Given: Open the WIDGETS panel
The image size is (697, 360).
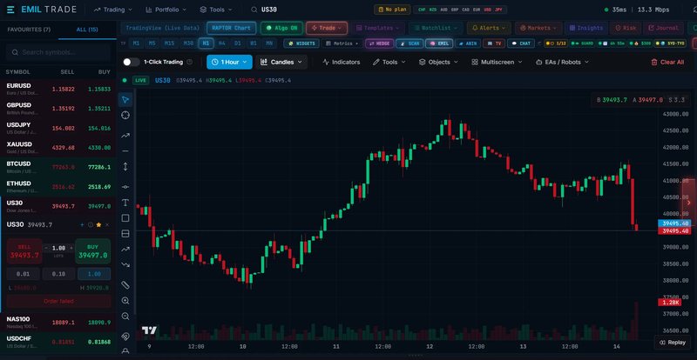Looking at the screenshot, I should (x=301, y=43).
